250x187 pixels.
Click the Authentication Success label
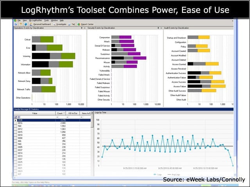click(176, 73)
